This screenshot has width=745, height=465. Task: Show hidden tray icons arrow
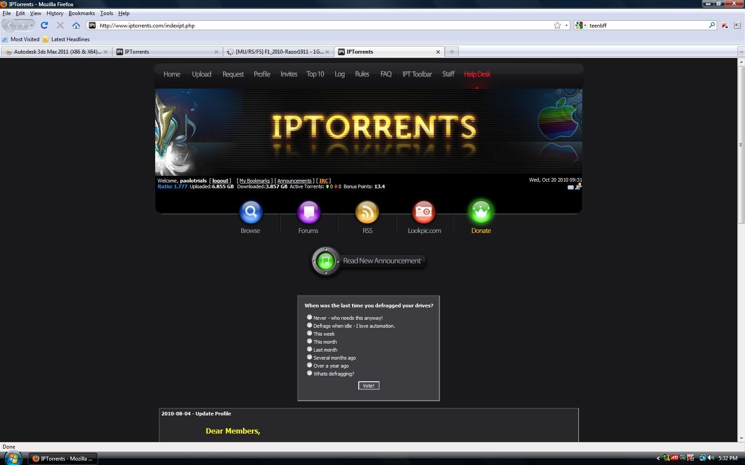tap(658, 458)
